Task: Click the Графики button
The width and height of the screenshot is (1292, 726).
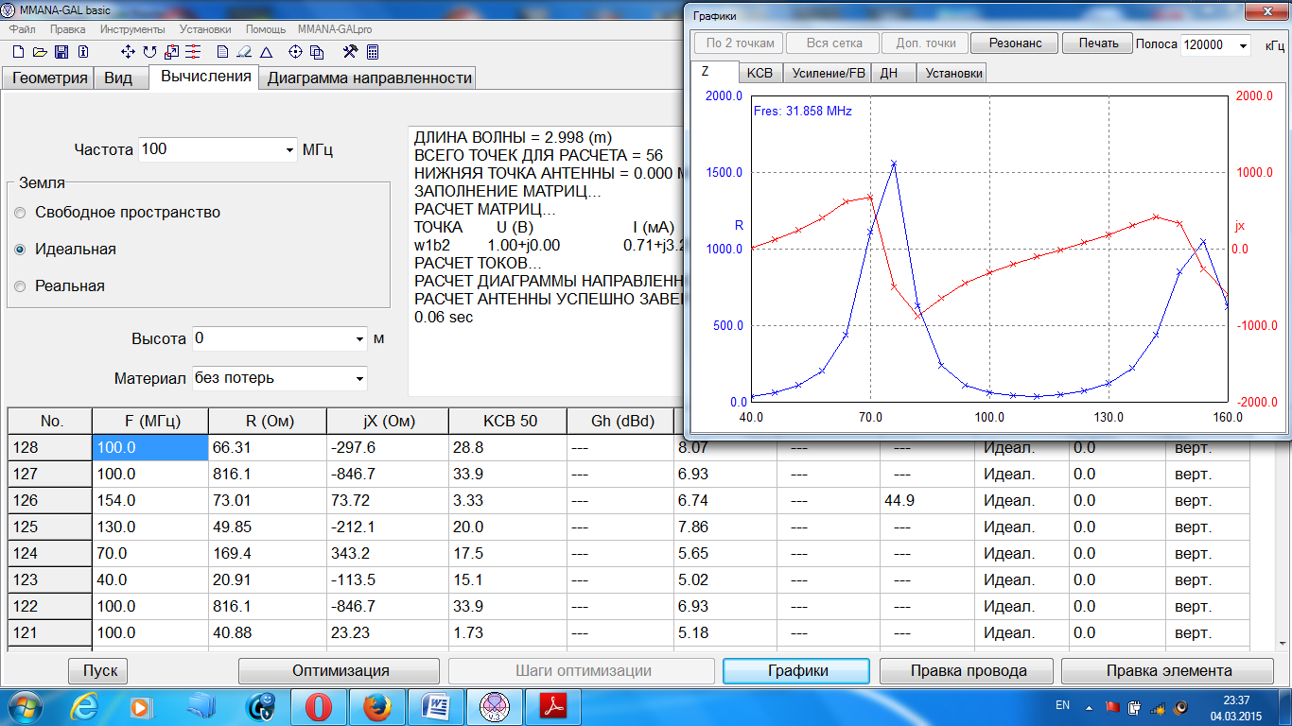Action: tap(797, 671)
